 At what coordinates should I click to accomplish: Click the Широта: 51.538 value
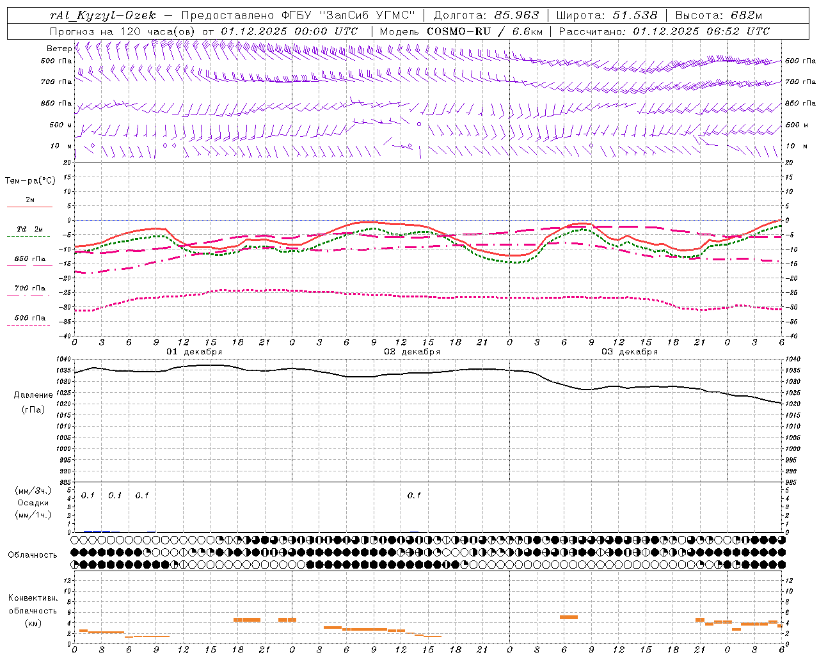coord(607,15)
